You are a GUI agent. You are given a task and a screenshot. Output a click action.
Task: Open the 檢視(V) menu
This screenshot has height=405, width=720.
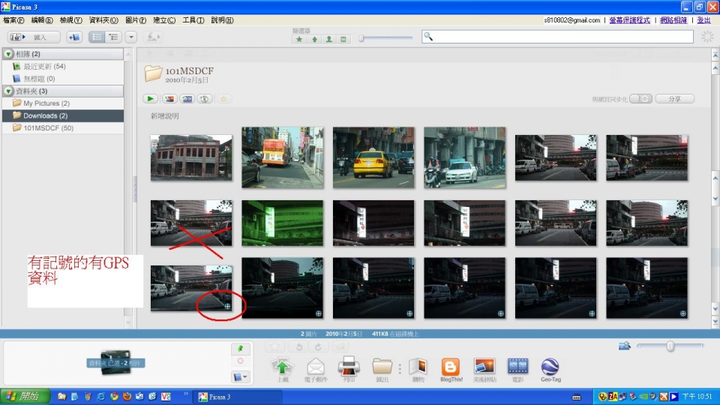[x=71, y=19]
